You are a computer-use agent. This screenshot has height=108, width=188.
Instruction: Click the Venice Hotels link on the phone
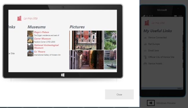(x=155, y=63)
